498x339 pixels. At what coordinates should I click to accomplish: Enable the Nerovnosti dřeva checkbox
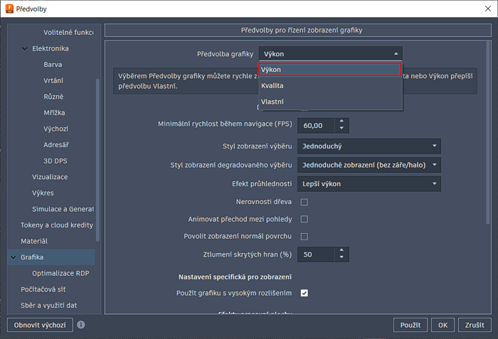click(x=304, y=203)
